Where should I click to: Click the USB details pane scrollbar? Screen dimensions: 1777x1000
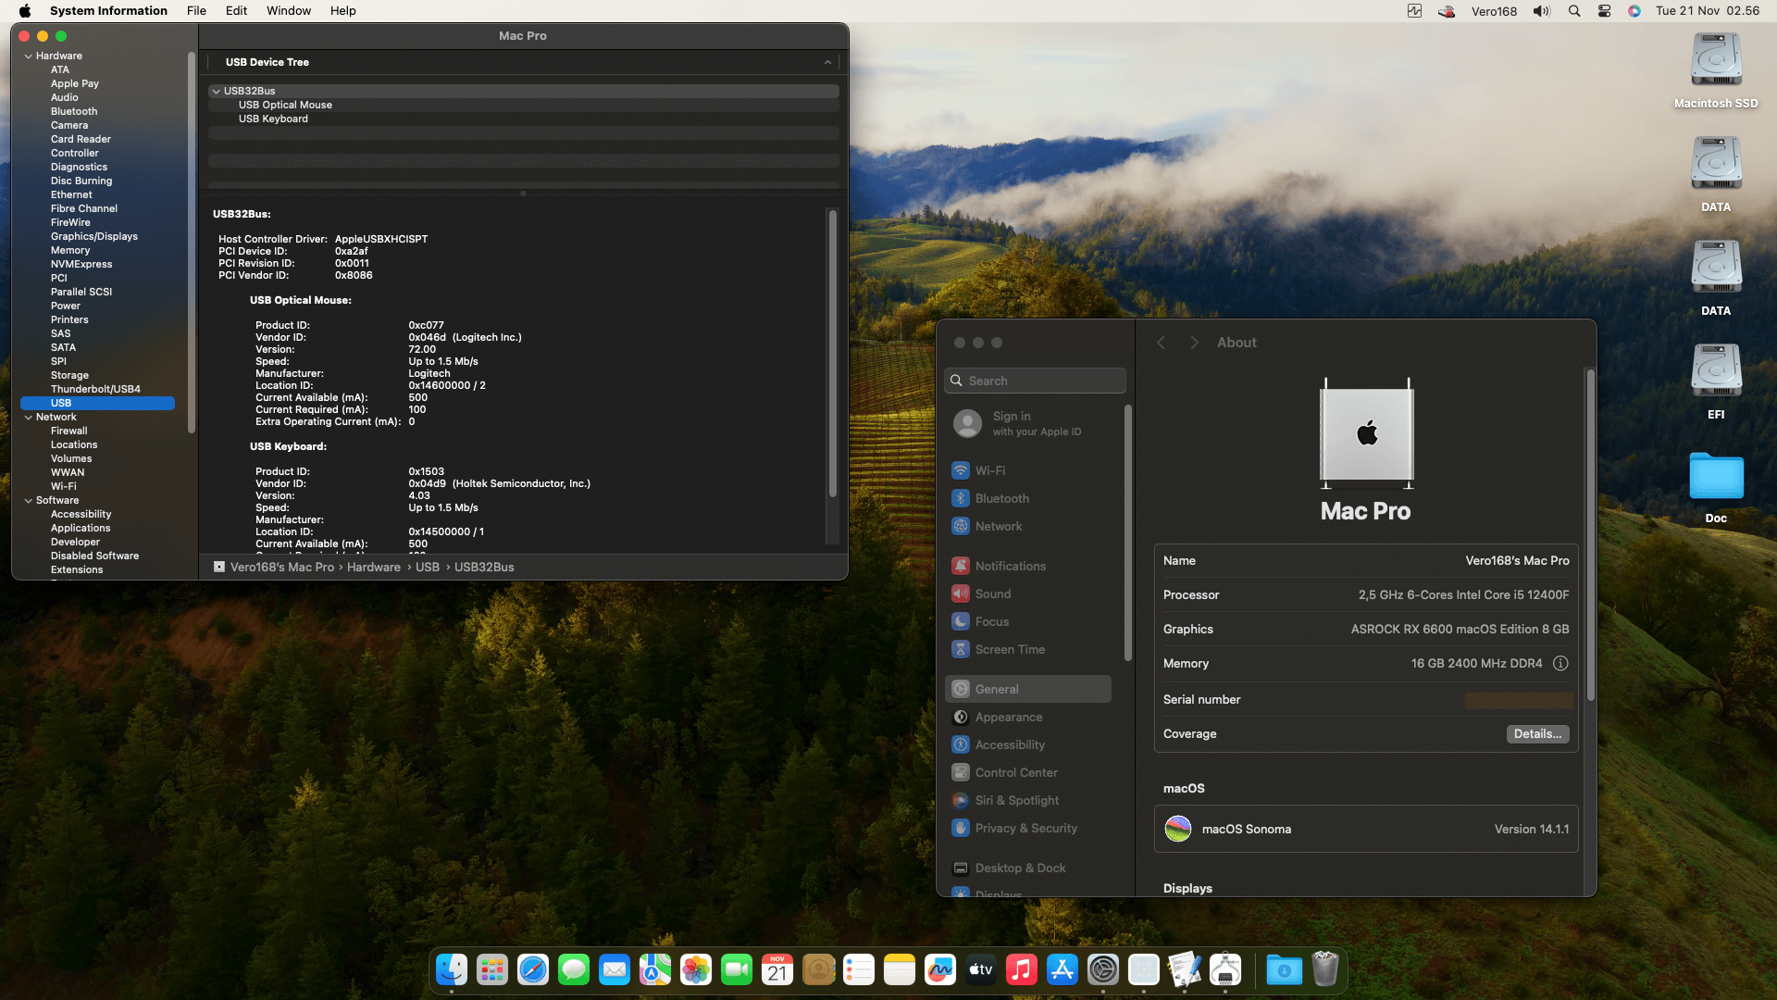click(832, 352)
